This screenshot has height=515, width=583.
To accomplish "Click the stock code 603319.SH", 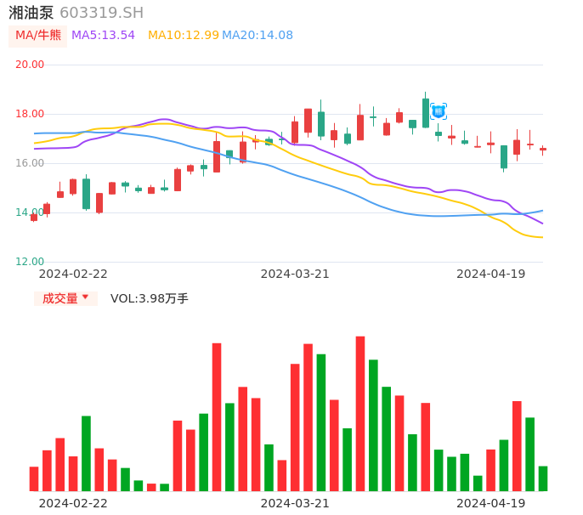I will (101, 13).
